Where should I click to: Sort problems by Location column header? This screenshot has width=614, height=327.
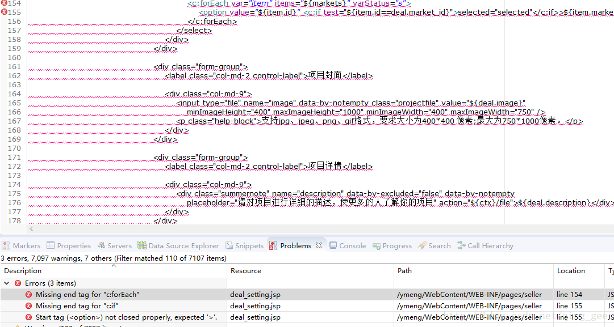click(x=579, y=271)
